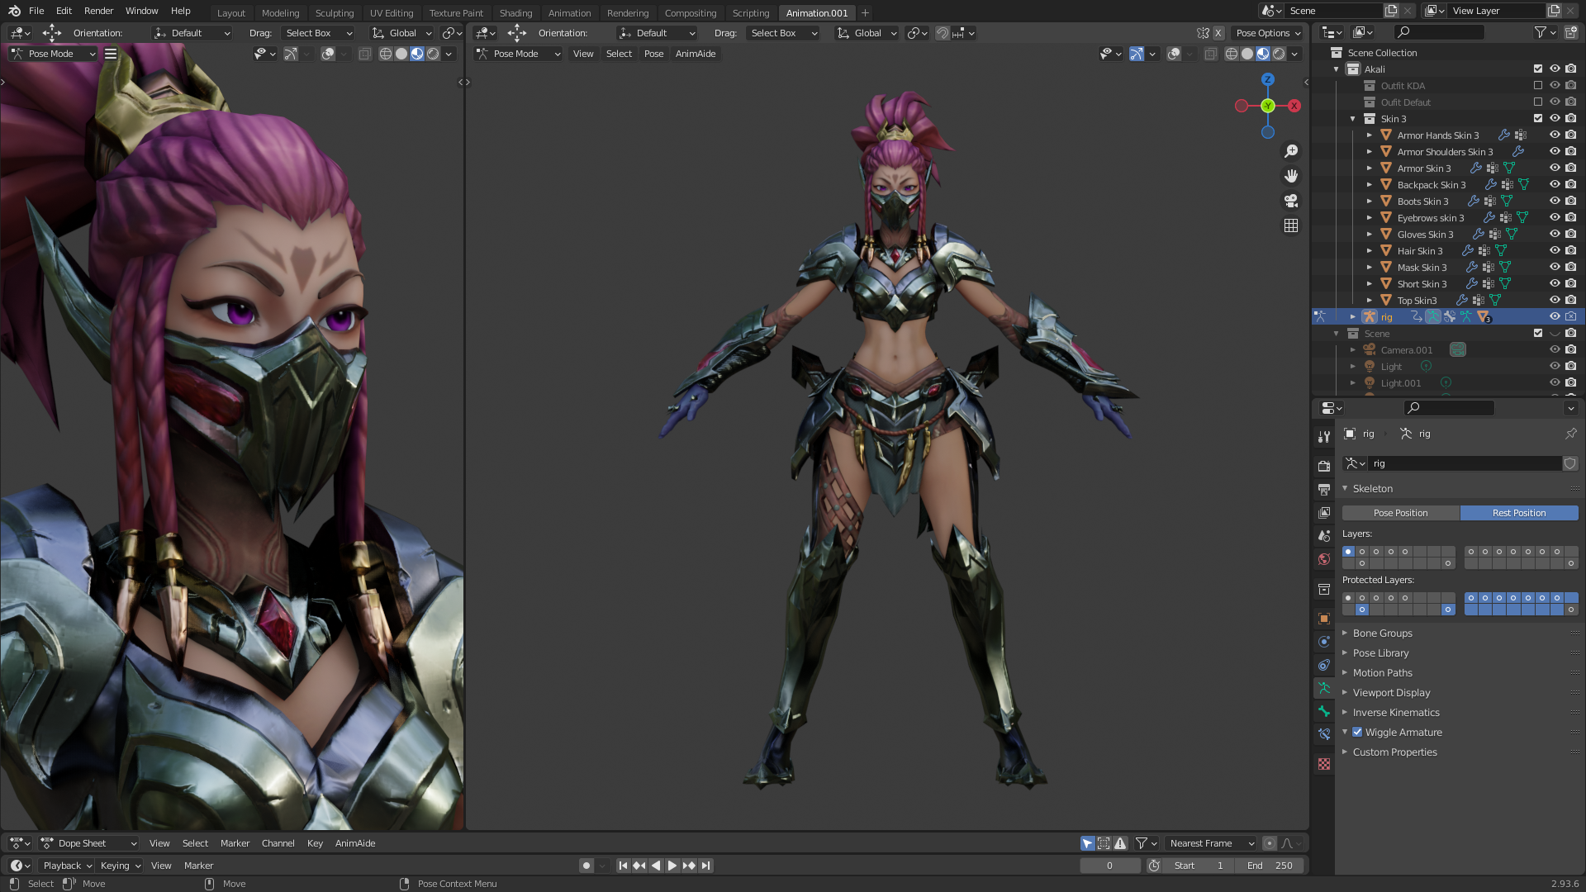The image size is (1586, 892).
Task: Click the Rest Position button
Action: click(1519, 513)
